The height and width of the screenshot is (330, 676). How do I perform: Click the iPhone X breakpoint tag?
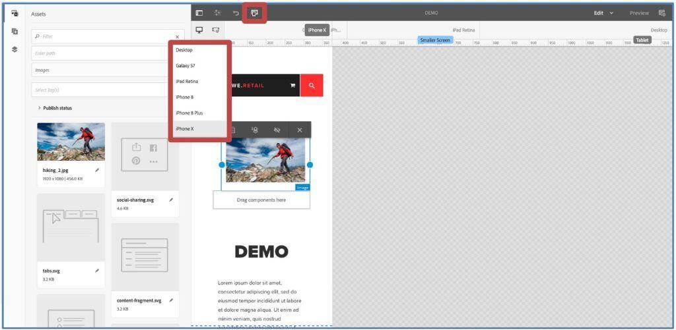317,30
